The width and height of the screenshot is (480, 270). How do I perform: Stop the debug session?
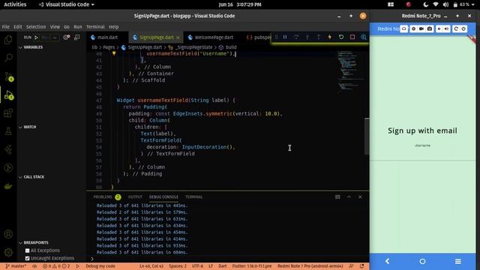pos(352,37)
